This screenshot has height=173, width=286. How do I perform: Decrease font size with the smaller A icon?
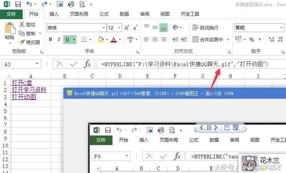click(x=135, y=28)
